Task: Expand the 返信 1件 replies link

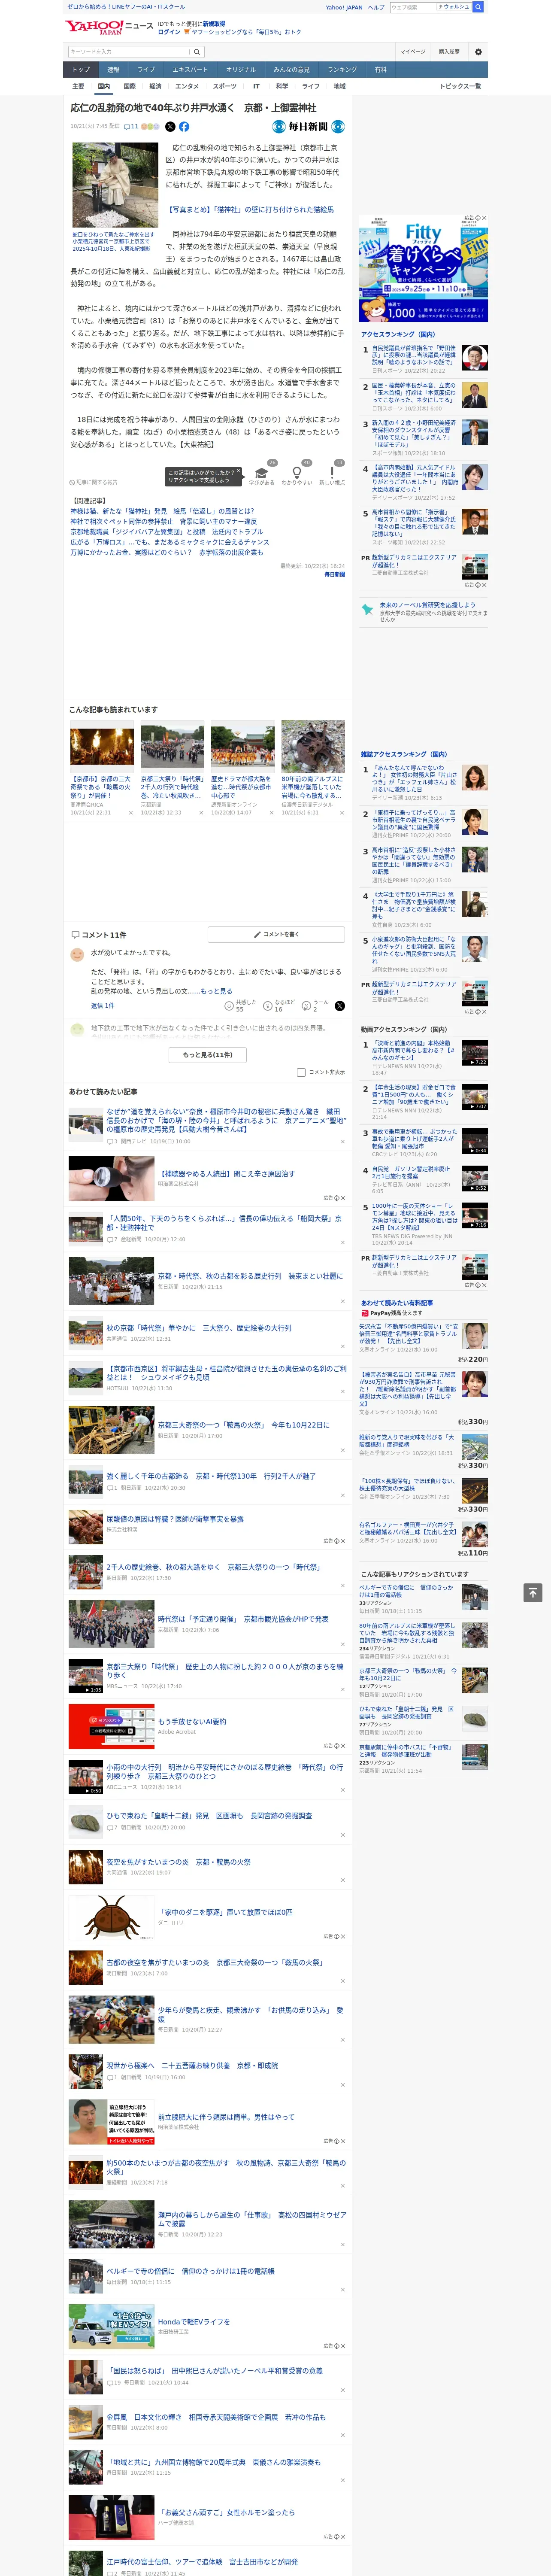Action: [x=102, y=1005]
